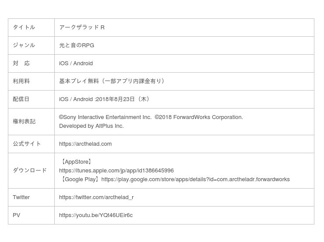Click the 配信日 row label
The image size is (324, 242).
[21, 99]
